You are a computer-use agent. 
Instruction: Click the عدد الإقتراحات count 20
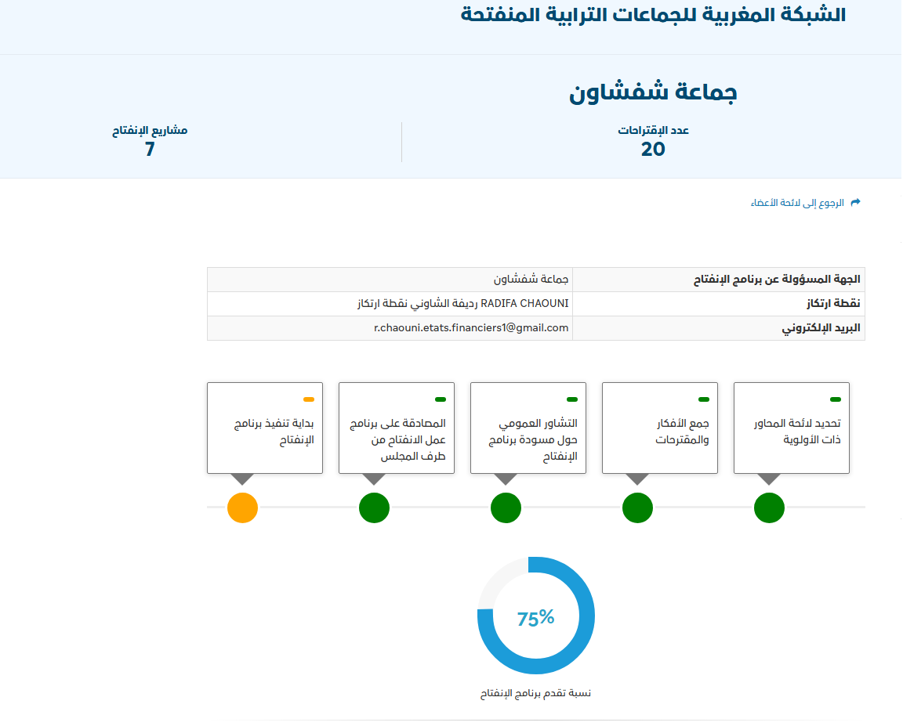[x=653, y=150]
